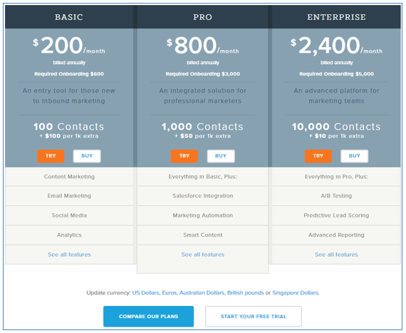
Task: Click A/B Testing feature row
Action: (336, 196)
